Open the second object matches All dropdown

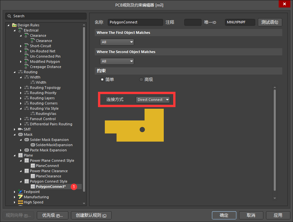tap(117, 61)
